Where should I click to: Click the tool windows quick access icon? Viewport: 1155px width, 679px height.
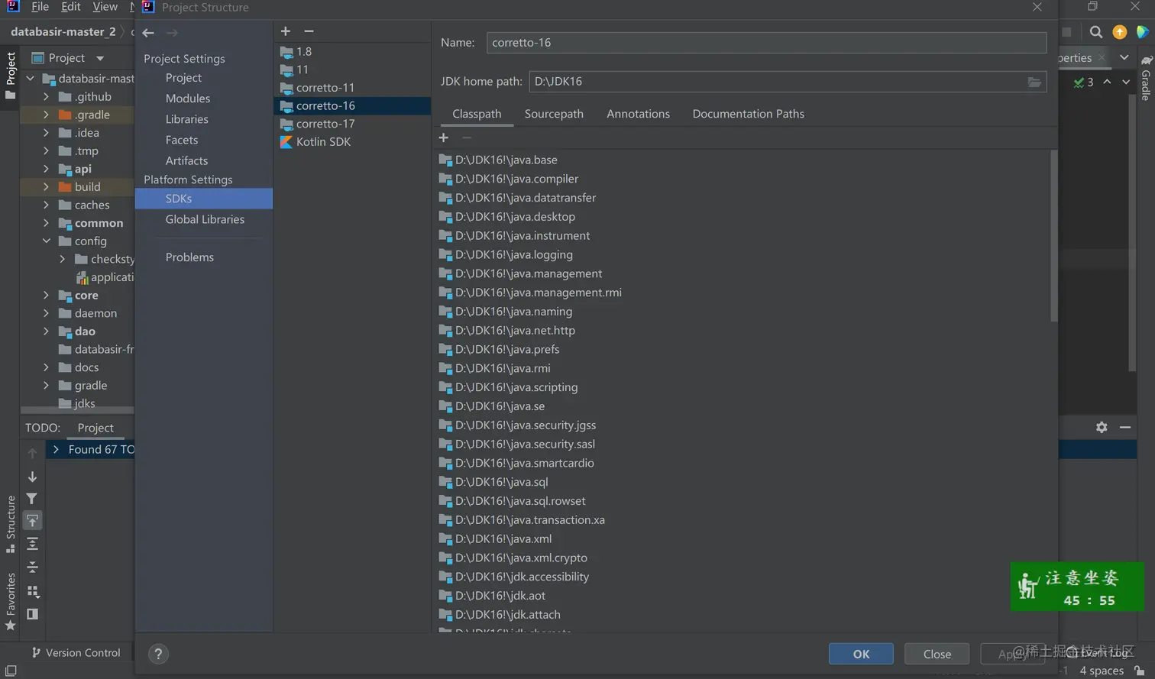click(x=11, y=671)
